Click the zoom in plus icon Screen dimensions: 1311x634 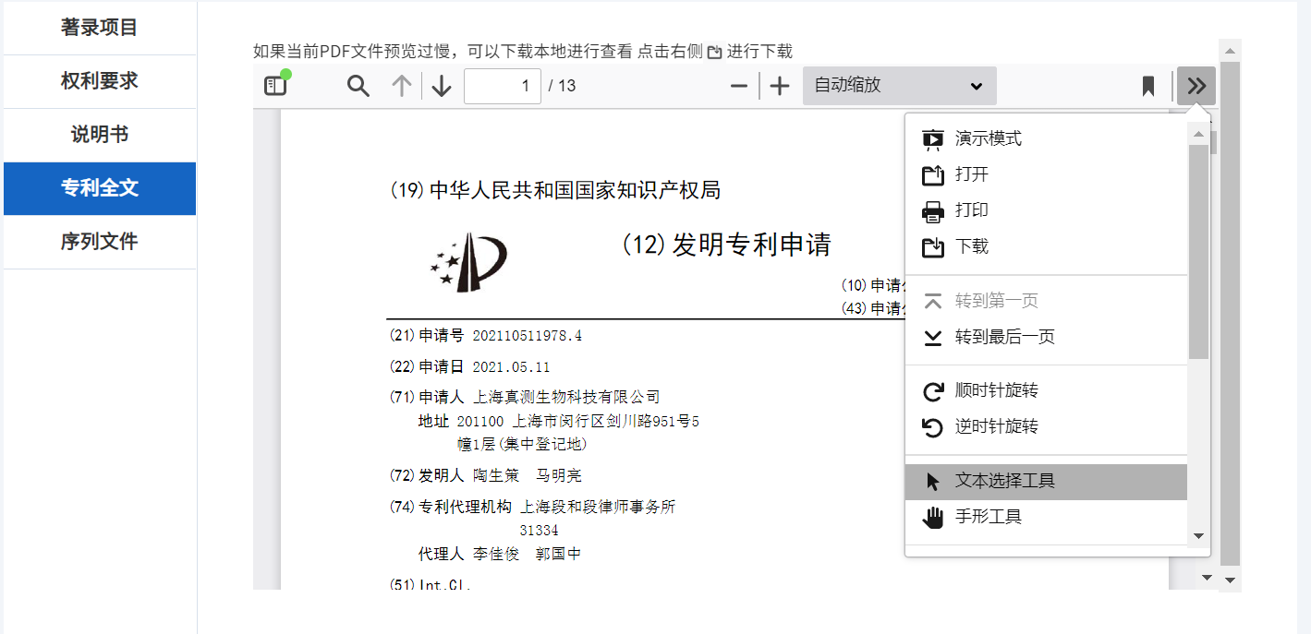click(781, 86)
